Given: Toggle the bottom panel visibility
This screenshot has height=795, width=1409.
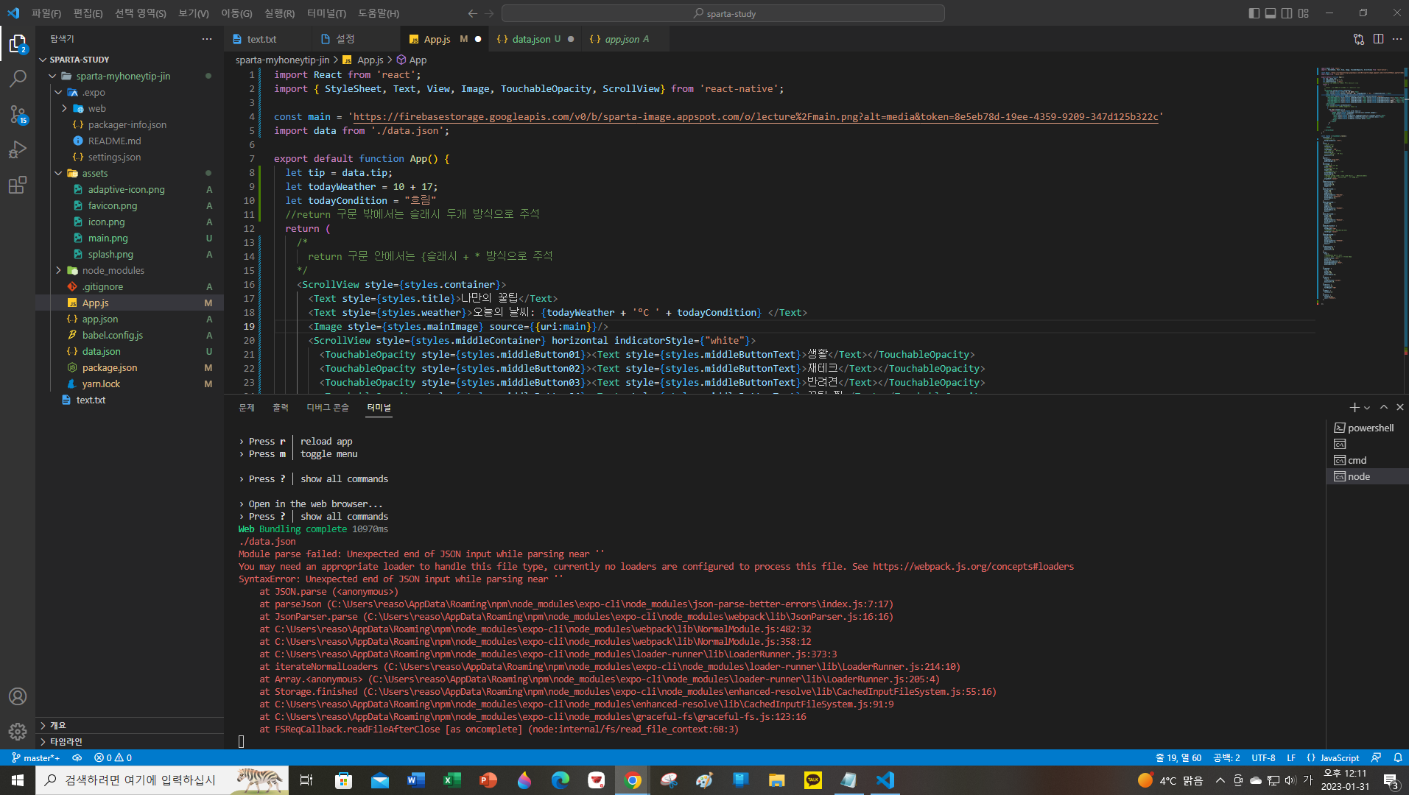Looking at the screenshot, I should [1271, 13].
